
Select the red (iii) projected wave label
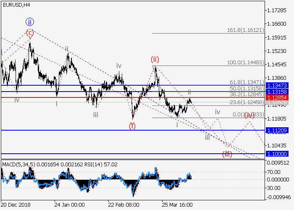(227, 154)
